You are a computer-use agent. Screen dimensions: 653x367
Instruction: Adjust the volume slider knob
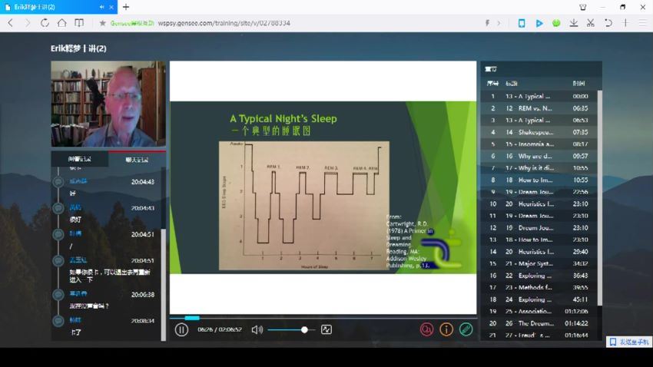(x=304, y=330)
